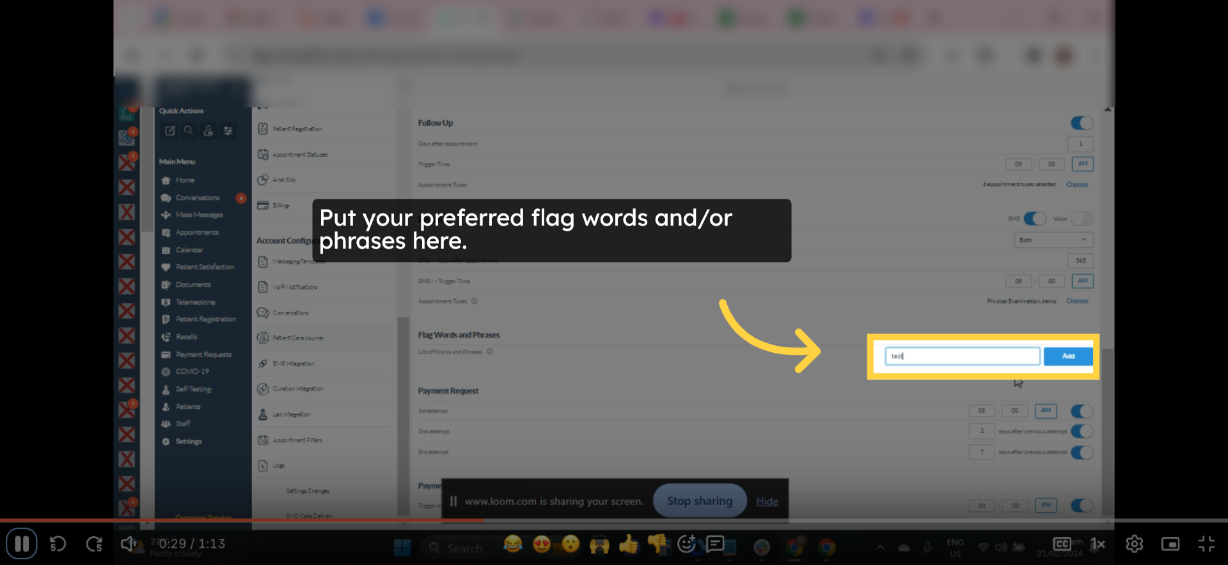React with the thumbs down emoji
1228x565 pixels.
[x=657, y=544]
